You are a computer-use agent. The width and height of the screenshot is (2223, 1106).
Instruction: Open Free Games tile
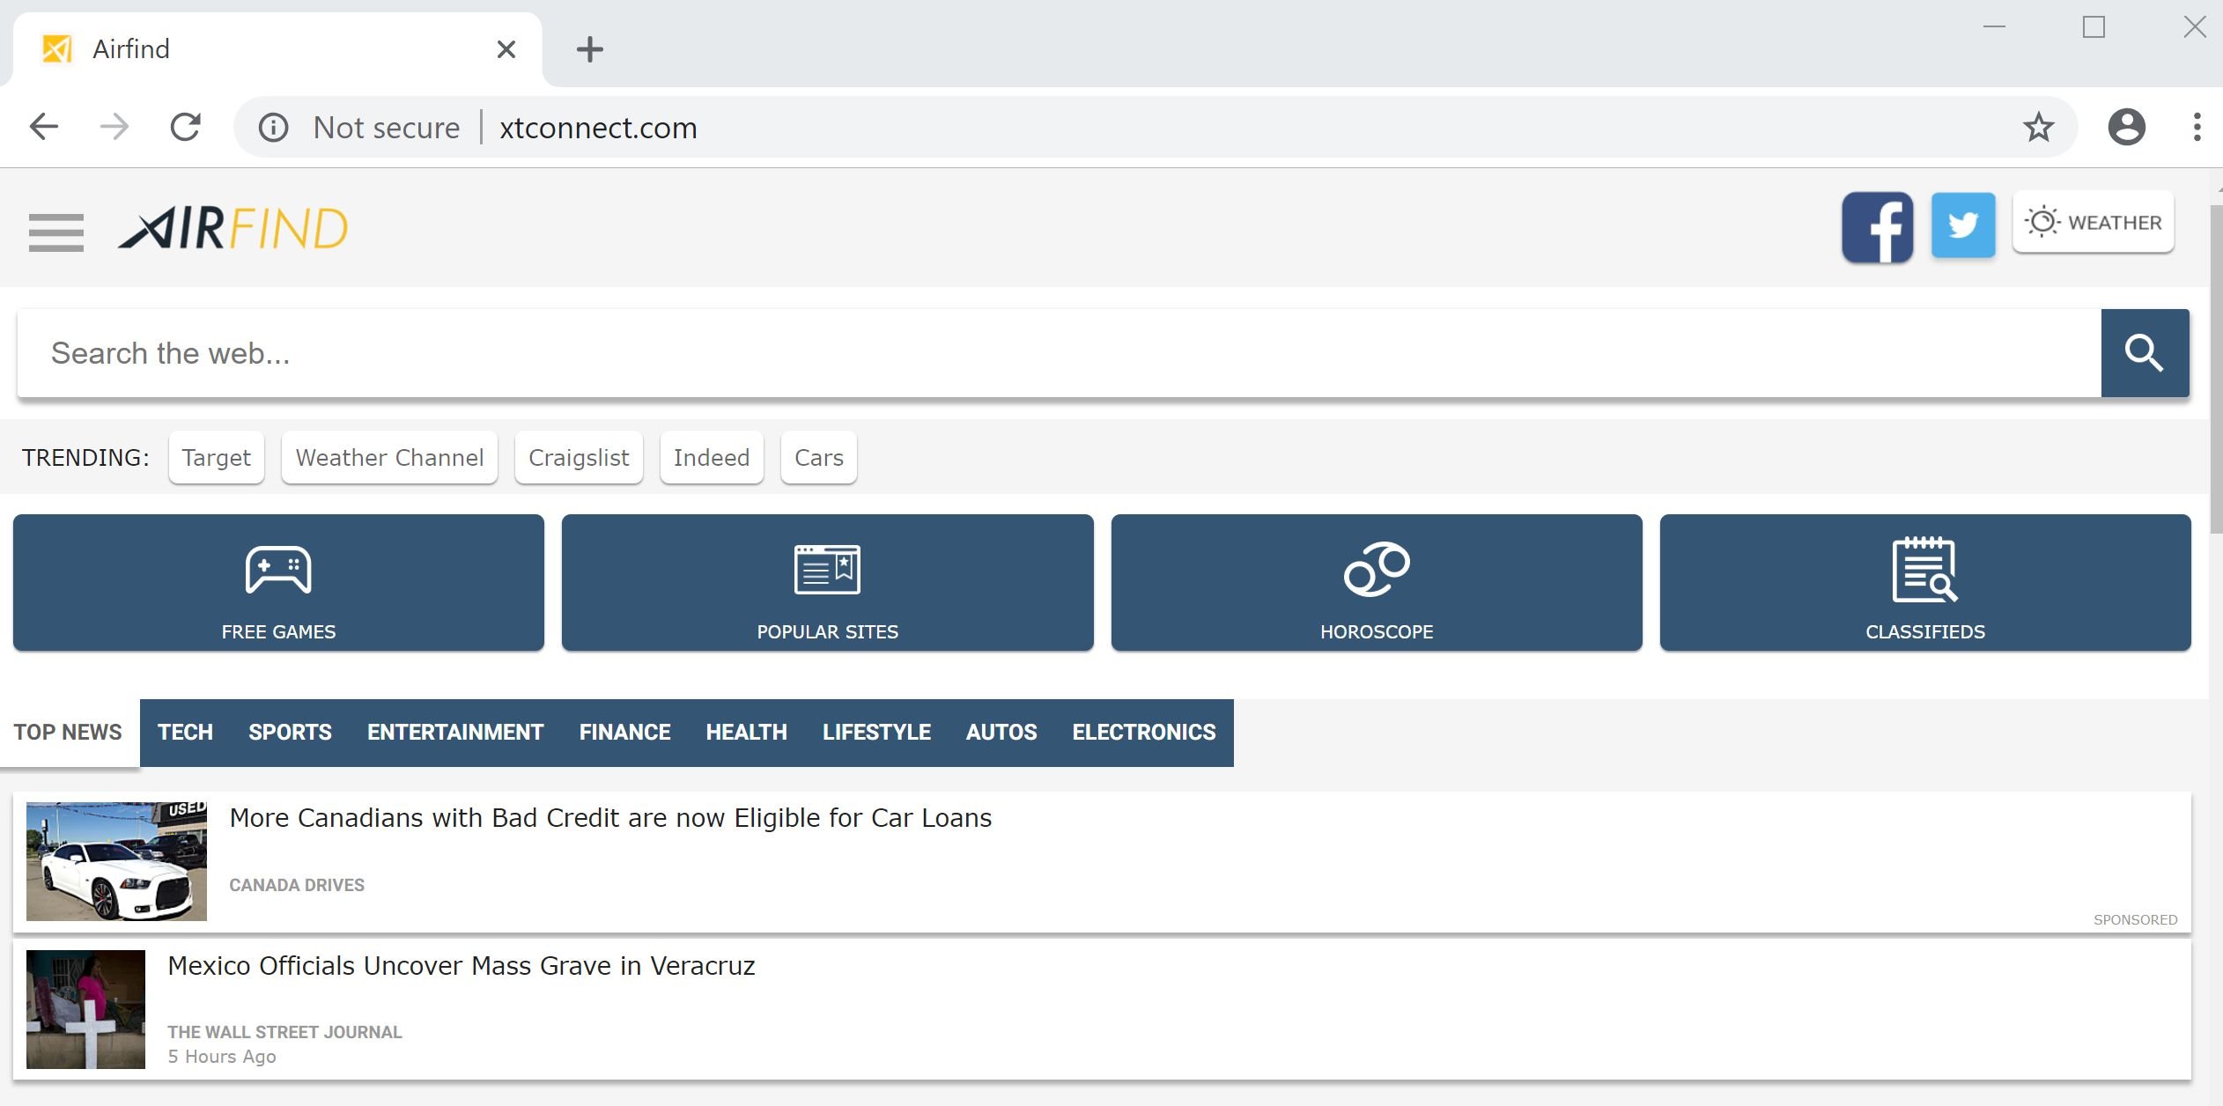click(x=278, y=583)
